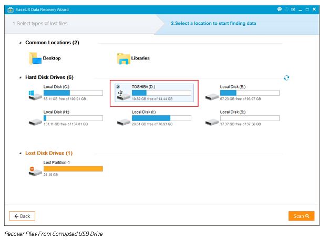The width and height of the screenshot is (329, 240).
Task: Click the Lost Partition-1 label
Action: pyautogui.click(x=56, y=163)
